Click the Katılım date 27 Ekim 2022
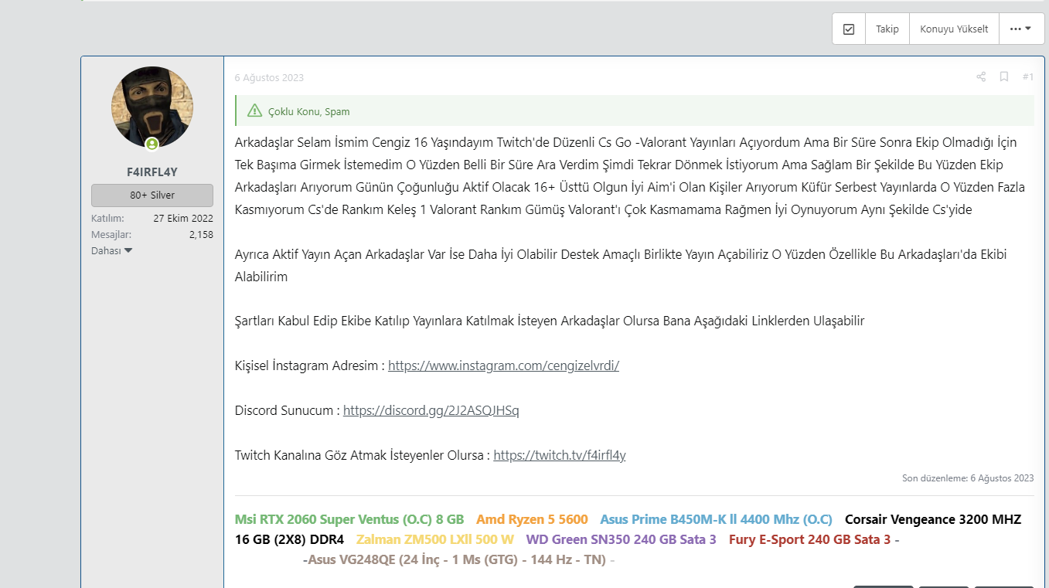1049x588 pixels. point(183,218)
